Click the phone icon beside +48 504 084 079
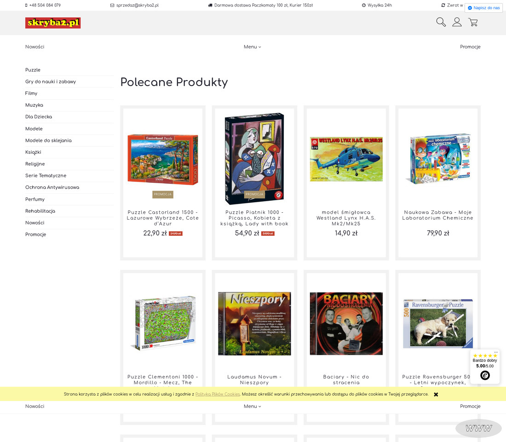 (x=26, y=5)
